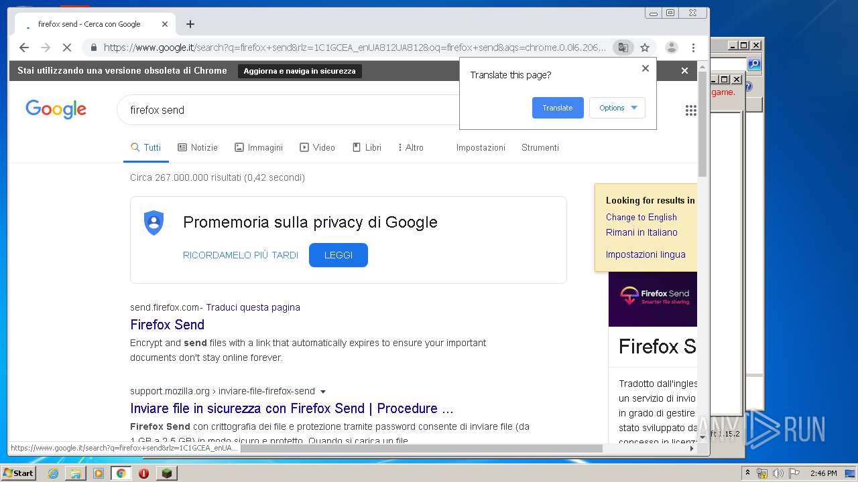Click the network tray icon
Viewport: 858px width, 482px height.
(762, 473)
